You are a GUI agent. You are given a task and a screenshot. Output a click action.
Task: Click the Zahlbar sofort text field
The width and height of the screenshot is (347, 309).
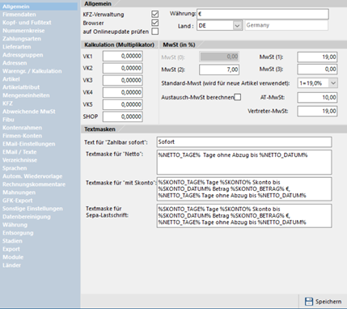pyautogui.click(x=244, y=142)
